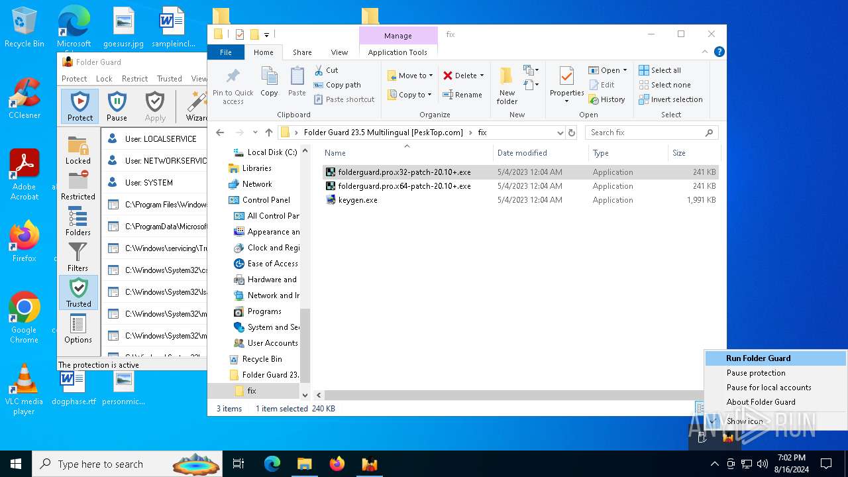This screenshot has width=848, height=477.
Task: Click Select none in the ribbon
Action: click(664, 85)
